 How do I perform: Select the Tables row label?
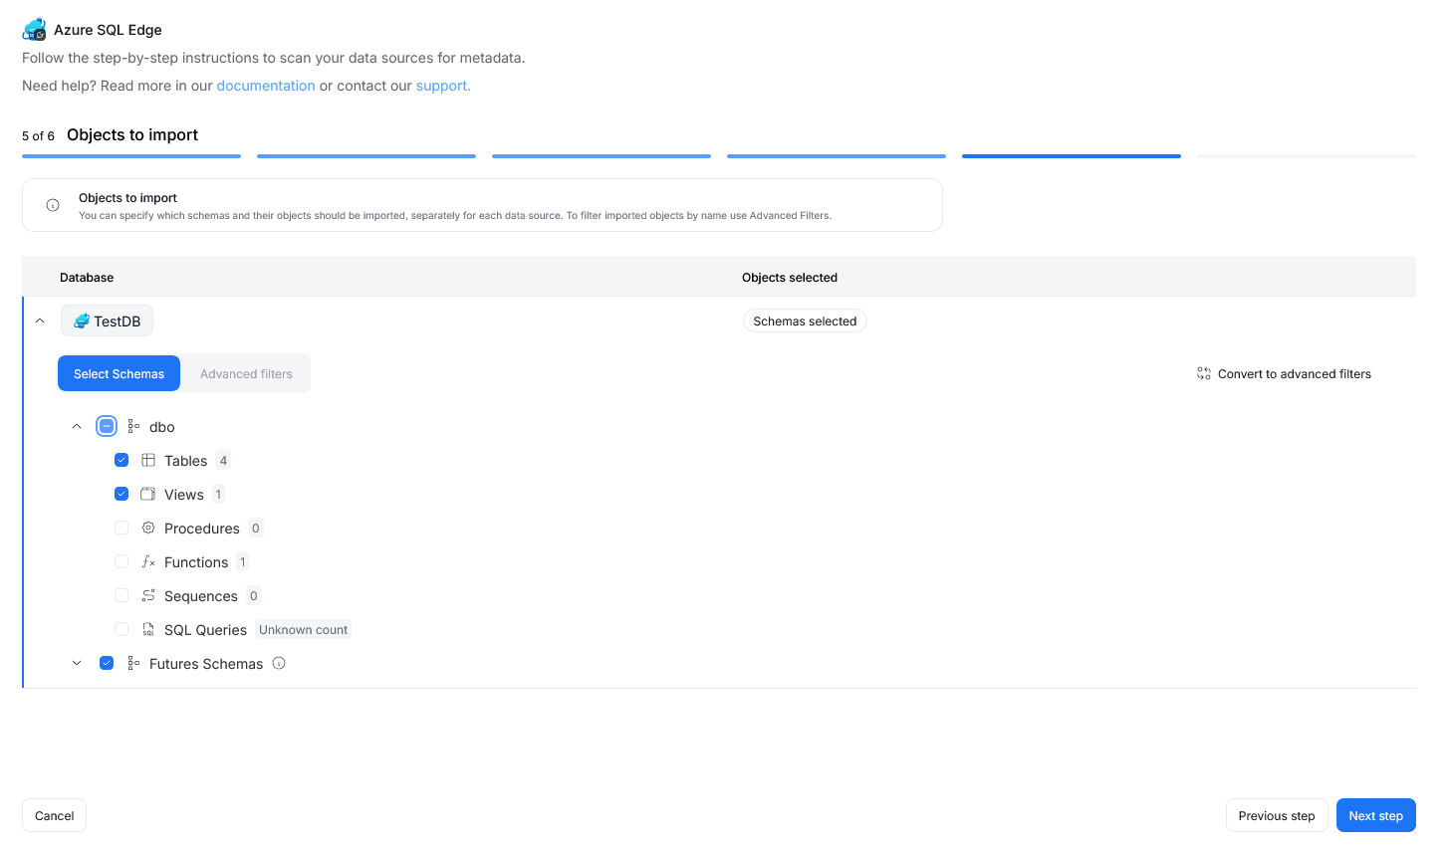186,461
